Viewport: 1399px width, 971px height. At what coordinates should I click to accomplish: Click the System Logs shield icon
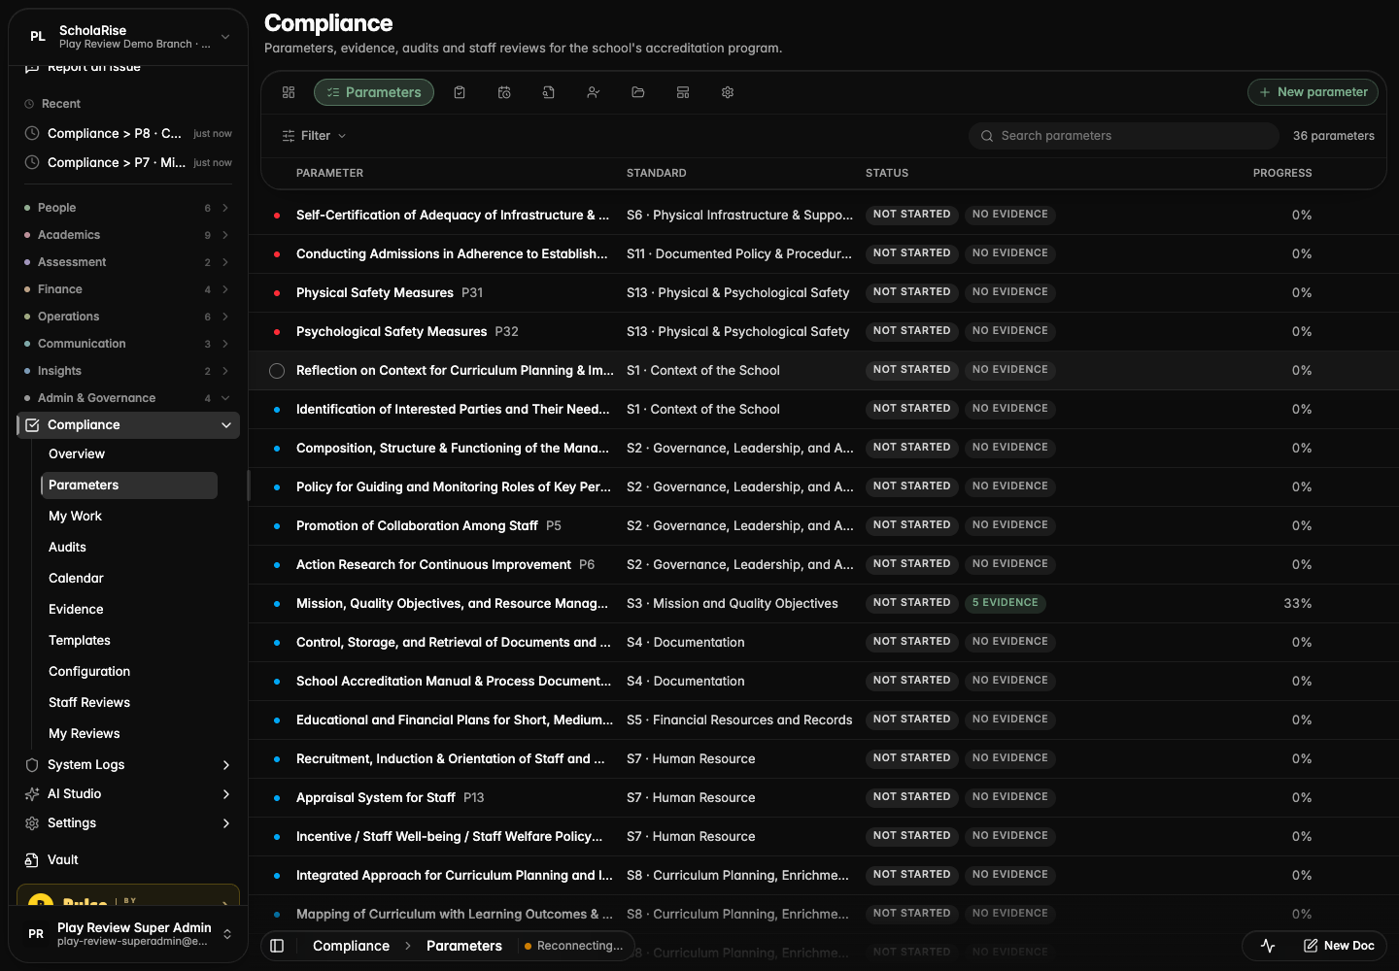pos(32,765)
